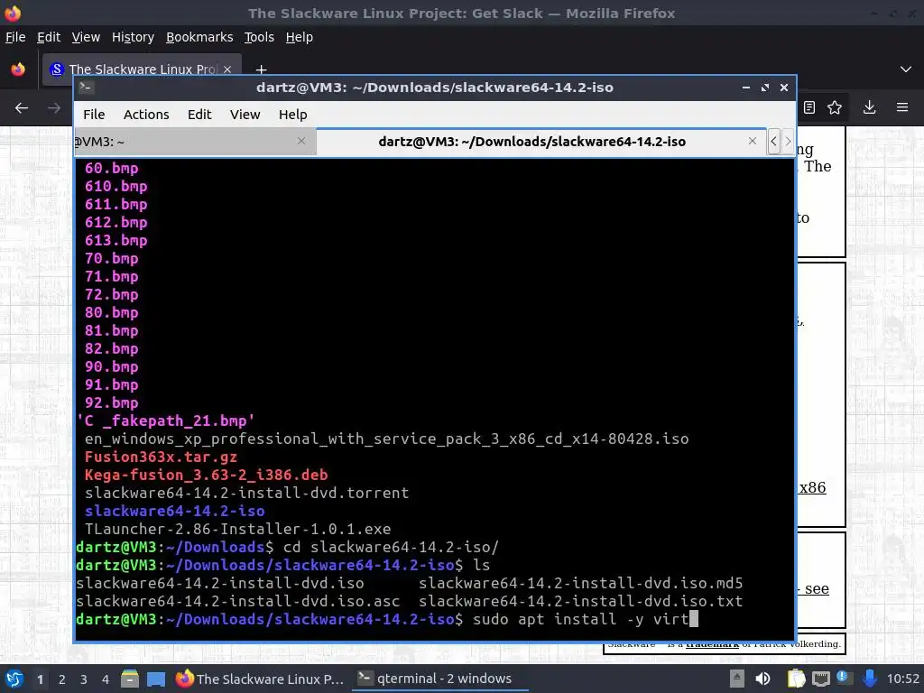The height and width of the screenshot is (693, 924).
Task: Open the Firefox hamburger application menu
Action: pos(902,107)
